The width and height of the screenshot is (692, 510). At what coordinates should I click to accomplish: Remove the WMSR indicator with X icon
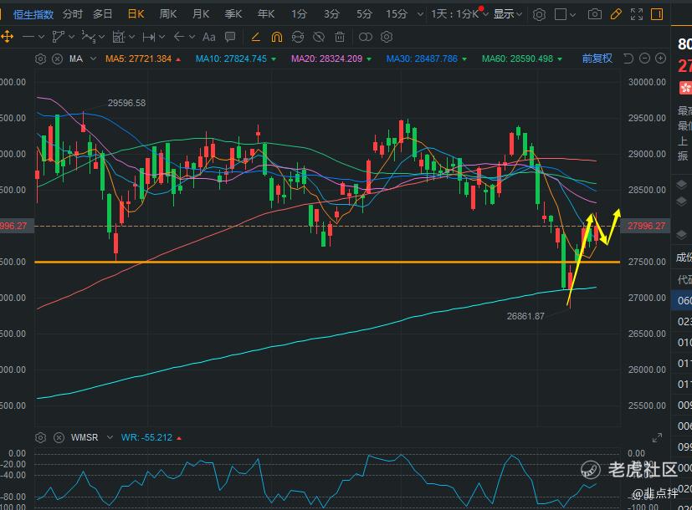coord(57,438)
